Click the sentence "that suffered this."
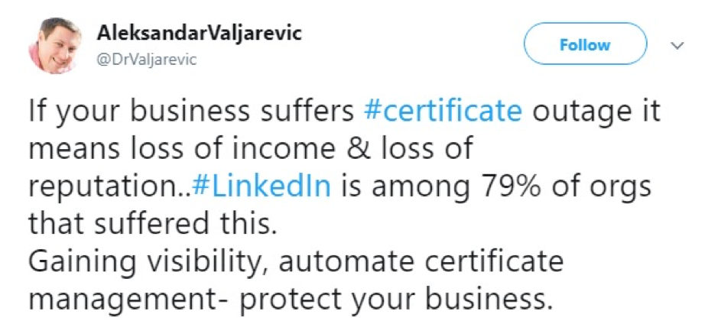Screen dimensions: 718x321 (152, 224)
